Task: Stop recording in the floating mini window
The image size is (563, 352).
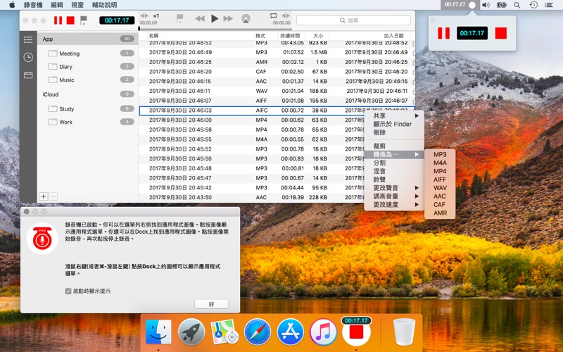Action: (x=500, y=33)
